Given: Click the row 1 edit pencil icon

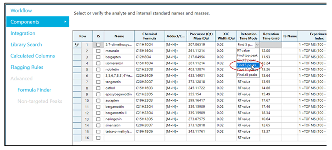Looking at the screenshot, I should 77,45.
